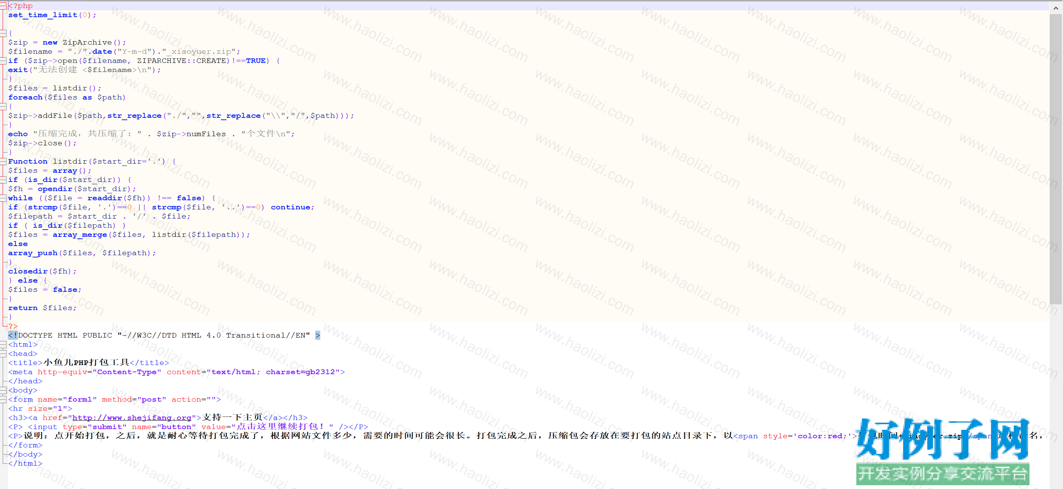Click the </body> closing tag
This screenshot has width=1063, height=489.
[x=25, y=454]
